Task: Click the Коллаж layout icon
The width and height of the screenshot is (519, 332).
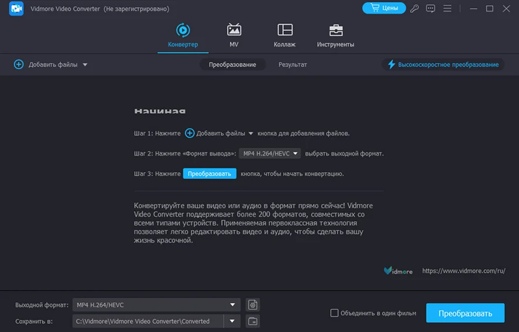Action: point(285,30)
